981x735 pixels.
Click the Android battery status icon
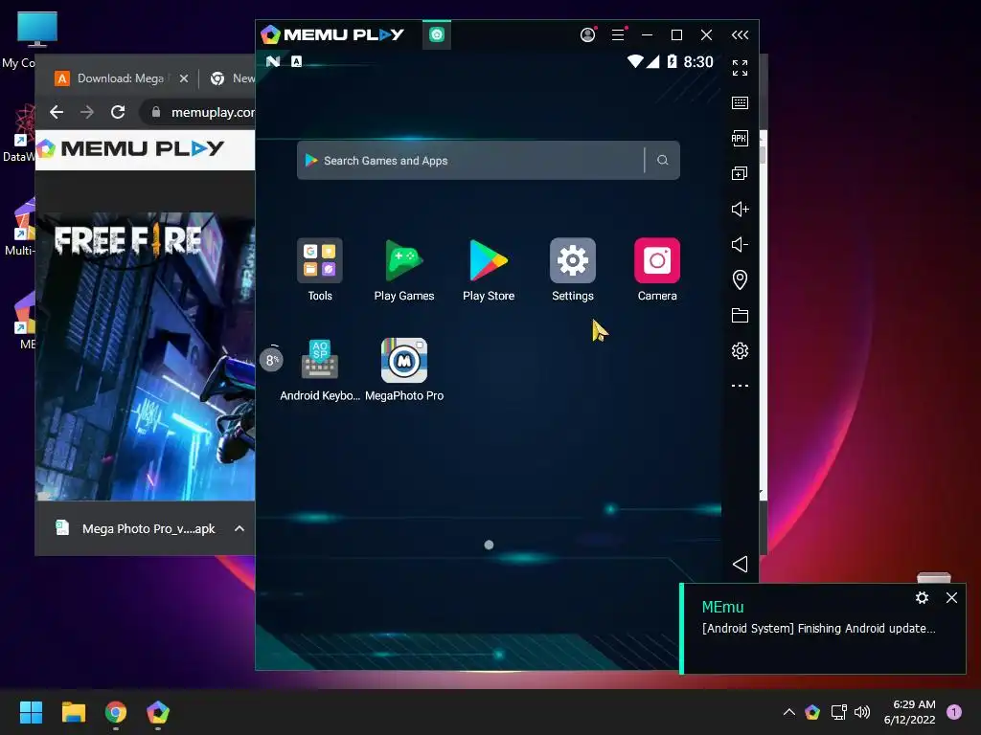click(x=672, y=61)
